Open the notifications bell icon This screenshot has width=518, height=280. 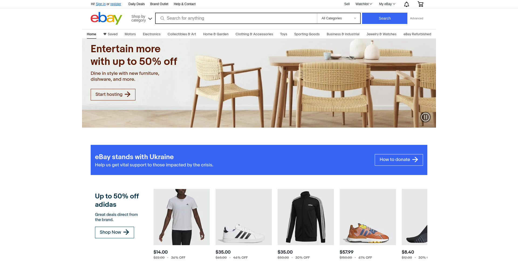click(407, 4)
